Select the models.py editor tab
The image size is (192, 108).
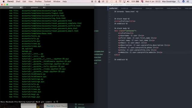(x=124, y=8)
